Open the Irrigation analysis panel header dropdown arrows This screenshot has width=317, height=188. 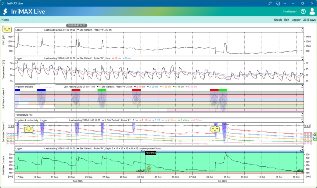(302, 87)
